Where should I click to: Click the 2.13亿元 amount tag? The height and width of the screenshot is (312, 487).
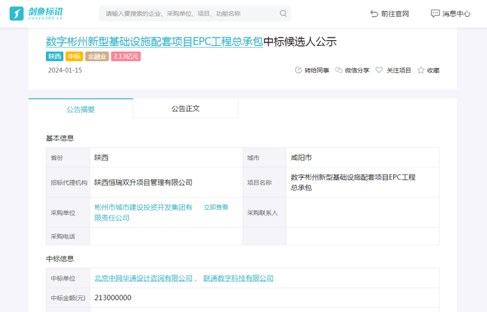click(126, 56)
